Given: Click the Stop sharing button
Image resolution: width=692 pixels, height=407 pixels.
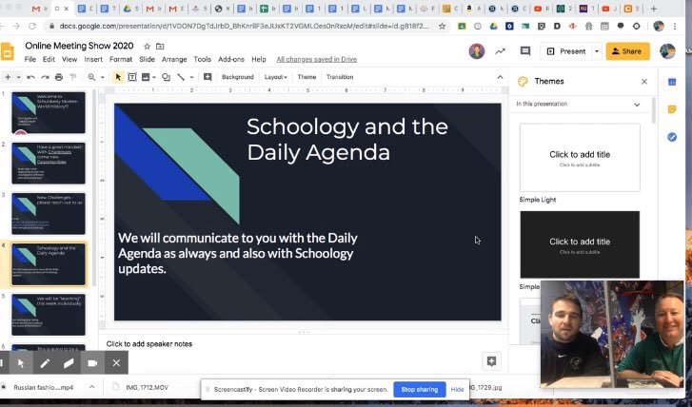Looking at the screenshot, I should pyautogui.click(x=419, y=389).
